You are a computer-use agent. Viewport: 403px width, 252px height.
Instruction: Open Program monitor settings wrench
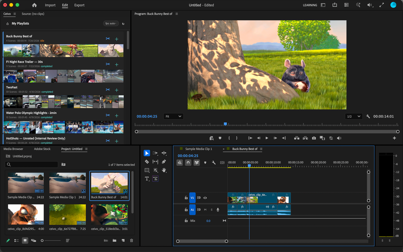(x=368, y=116)
